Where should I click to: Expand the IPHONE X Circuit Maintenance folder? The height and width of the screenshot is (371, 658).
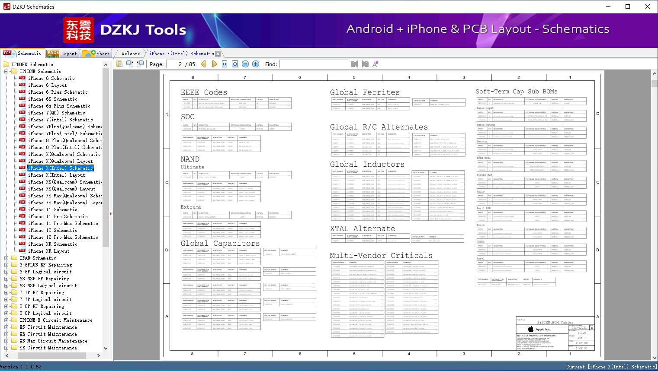[6, 320]
